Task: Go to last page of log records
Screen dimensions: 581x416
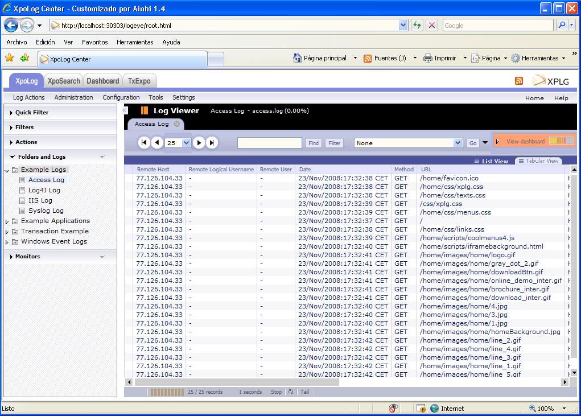Action: [212, 143]
